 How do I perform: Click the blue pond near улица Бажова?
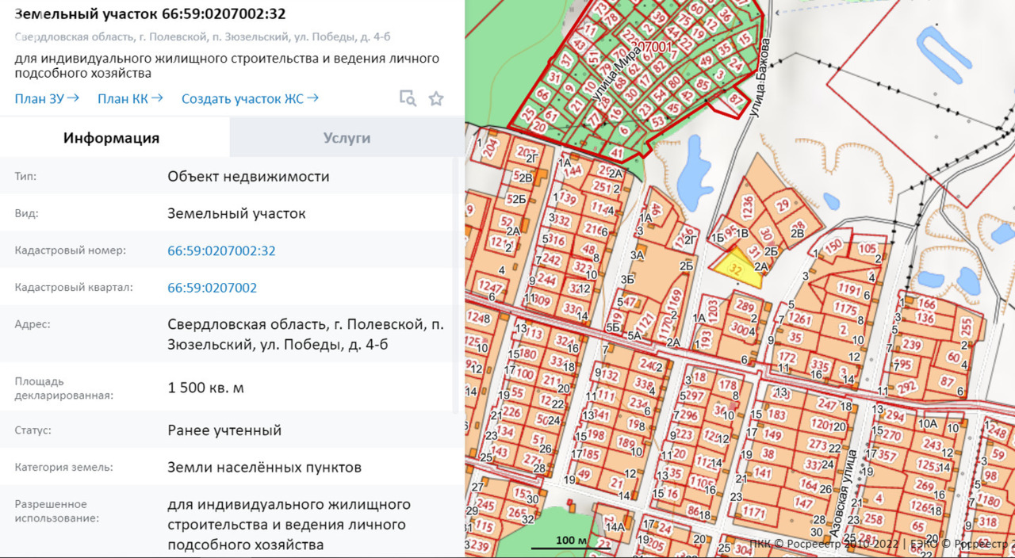(694, 170)
